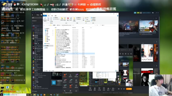Expand the address bar history dropdown
The height and width of the screenshot is (96, 172).
95,25
